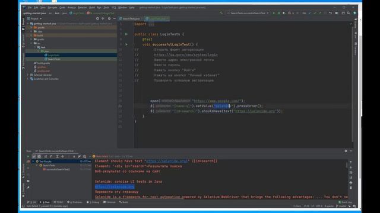Click the green Run button in main toolbar
The height and width of the screenshot is (213, 380).
pyautogui.click(x=274, y=13)
